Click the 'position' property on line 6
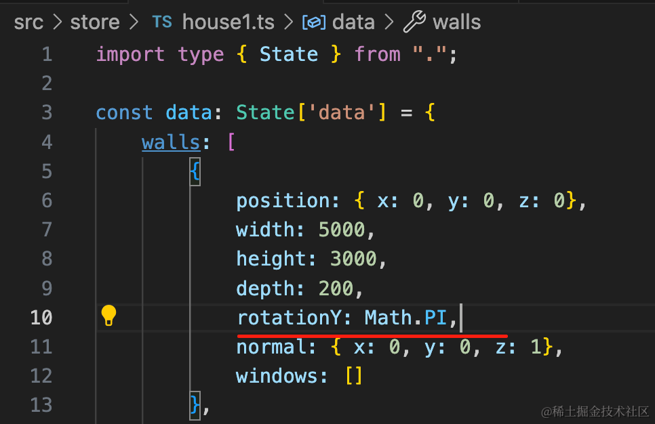 [x=282, y=201]
